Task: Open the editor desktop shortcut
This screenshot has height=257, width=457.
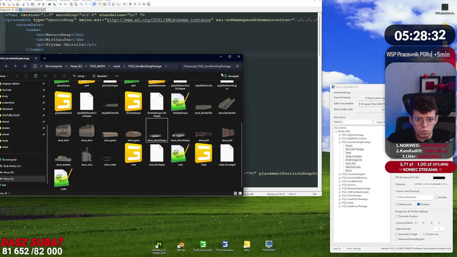Action: [247, 246]
